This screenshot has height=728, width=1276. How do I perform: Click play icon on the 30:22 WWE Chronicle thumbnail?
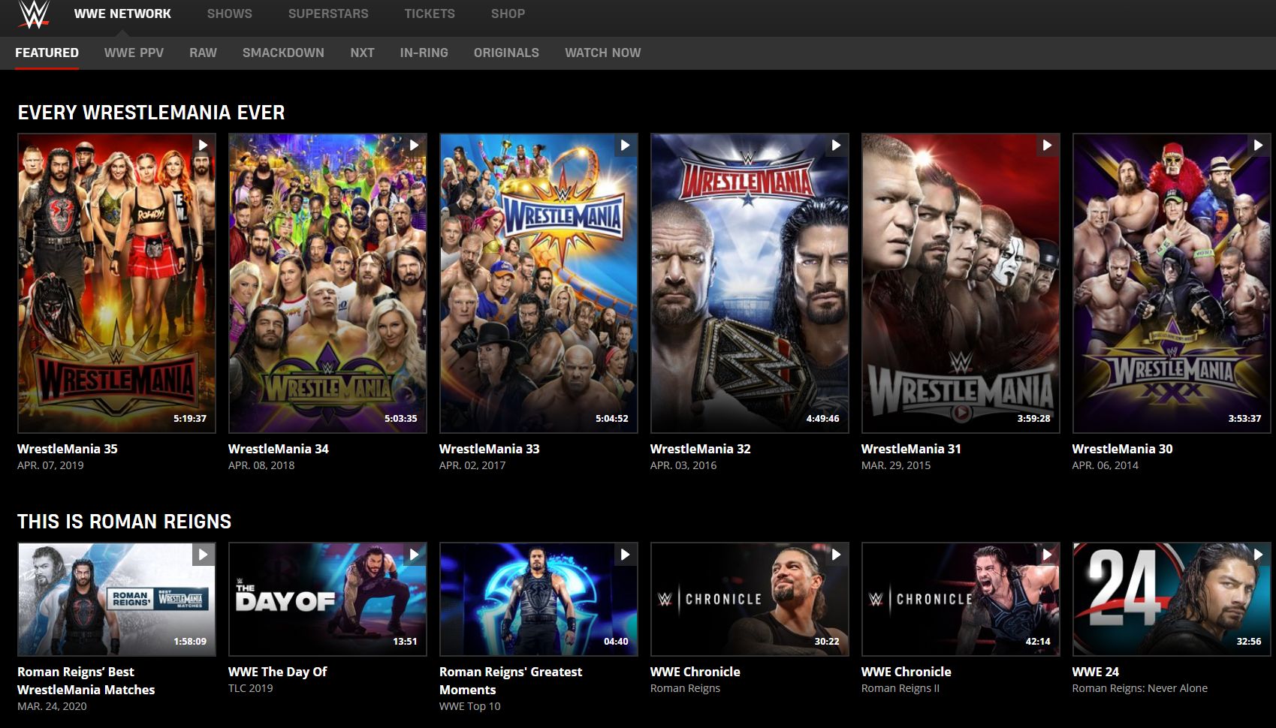(836, 555)
